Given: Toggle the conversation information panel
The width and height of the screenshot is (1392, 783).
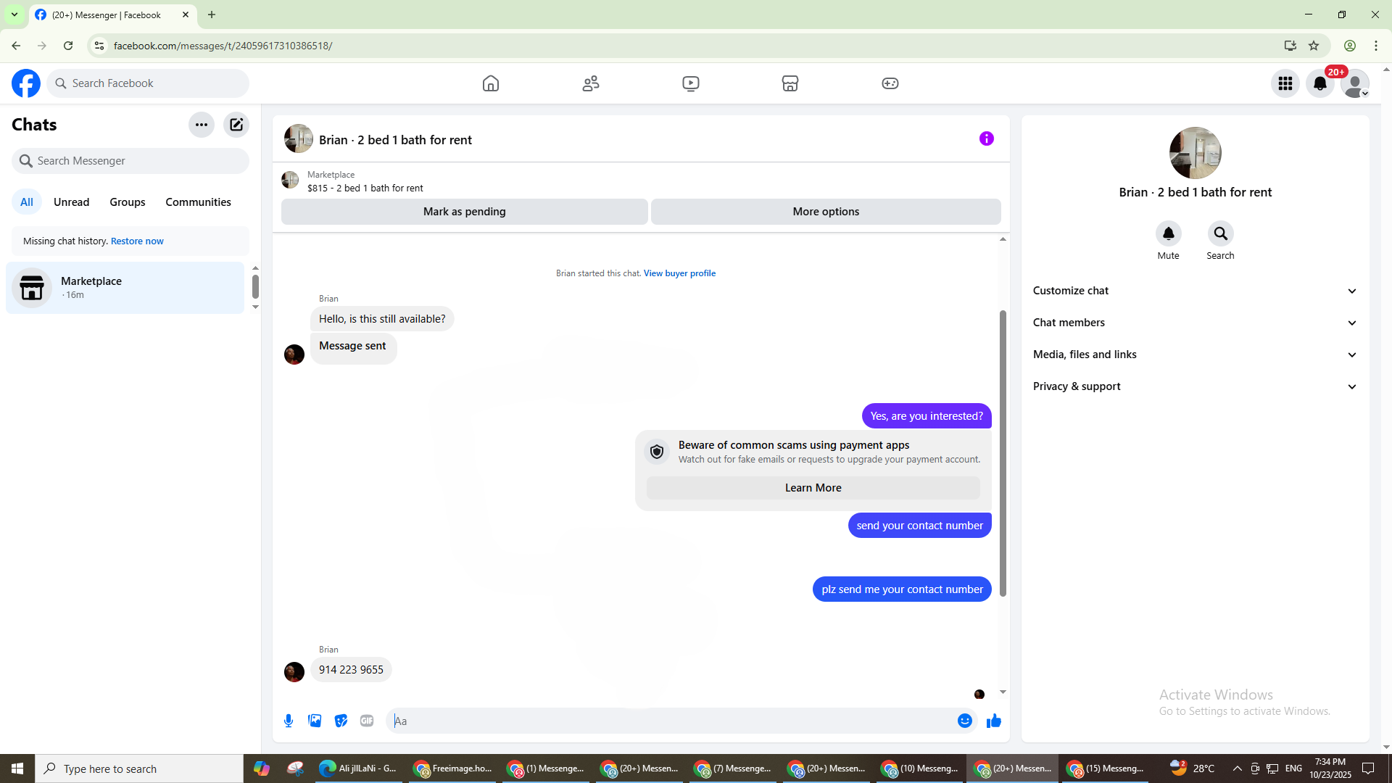Looking at the screenshot, I should (987, 138).
